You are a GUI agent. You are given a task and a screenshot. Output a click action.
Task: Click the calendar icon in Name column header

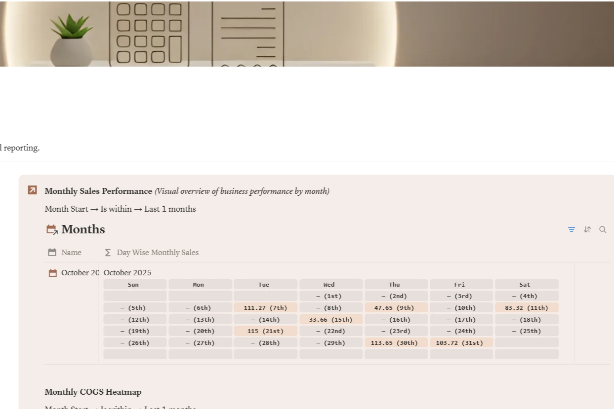[x=52, y=253]
